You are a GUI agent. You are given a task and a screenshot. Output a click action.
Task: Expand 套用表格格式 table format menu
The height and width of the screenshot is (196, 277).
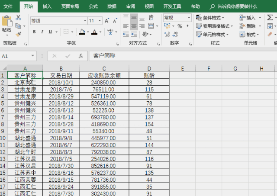pos(215,26)
